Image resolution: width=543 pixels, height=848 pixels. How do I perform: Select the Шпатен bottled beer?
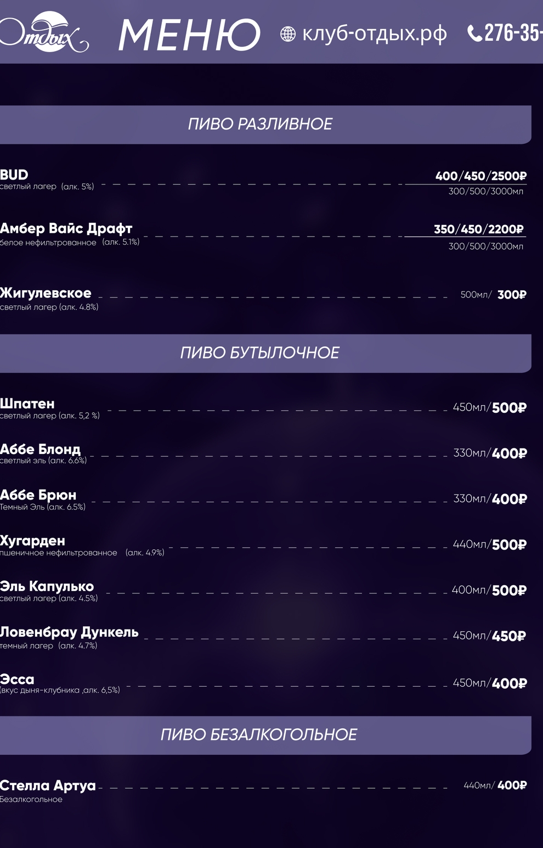coord(27,404)
